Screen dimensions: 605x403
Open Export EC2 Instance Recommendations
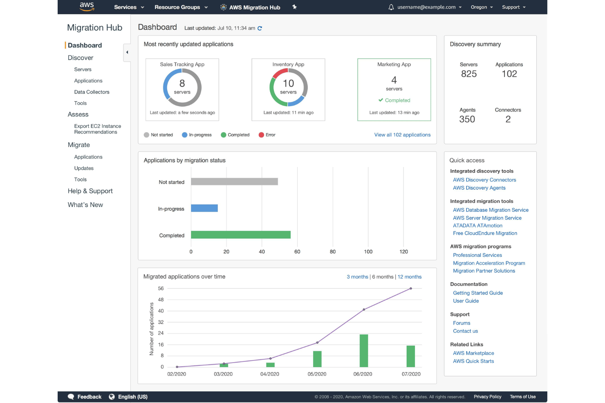[98, 129]
